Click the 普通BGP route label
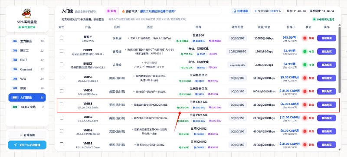Image resolution: width=347 pixels, height=157 pixels. tap(199, 35)
